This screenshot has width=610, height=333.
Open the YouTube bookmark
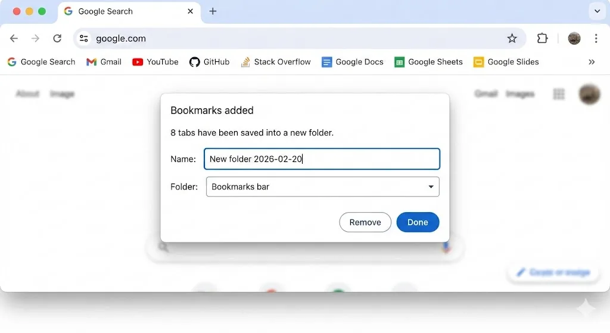(x=155, y=62)
